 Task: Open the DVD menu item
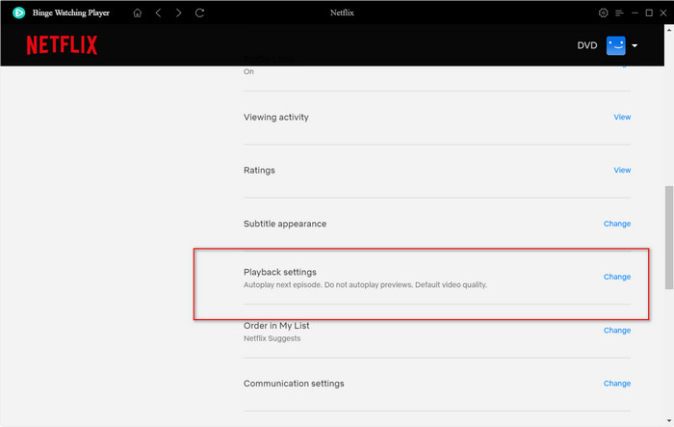[x=586, y=45]
